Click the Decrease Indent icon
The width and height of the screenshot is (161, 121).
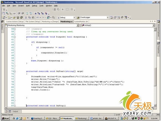point(19,14)
